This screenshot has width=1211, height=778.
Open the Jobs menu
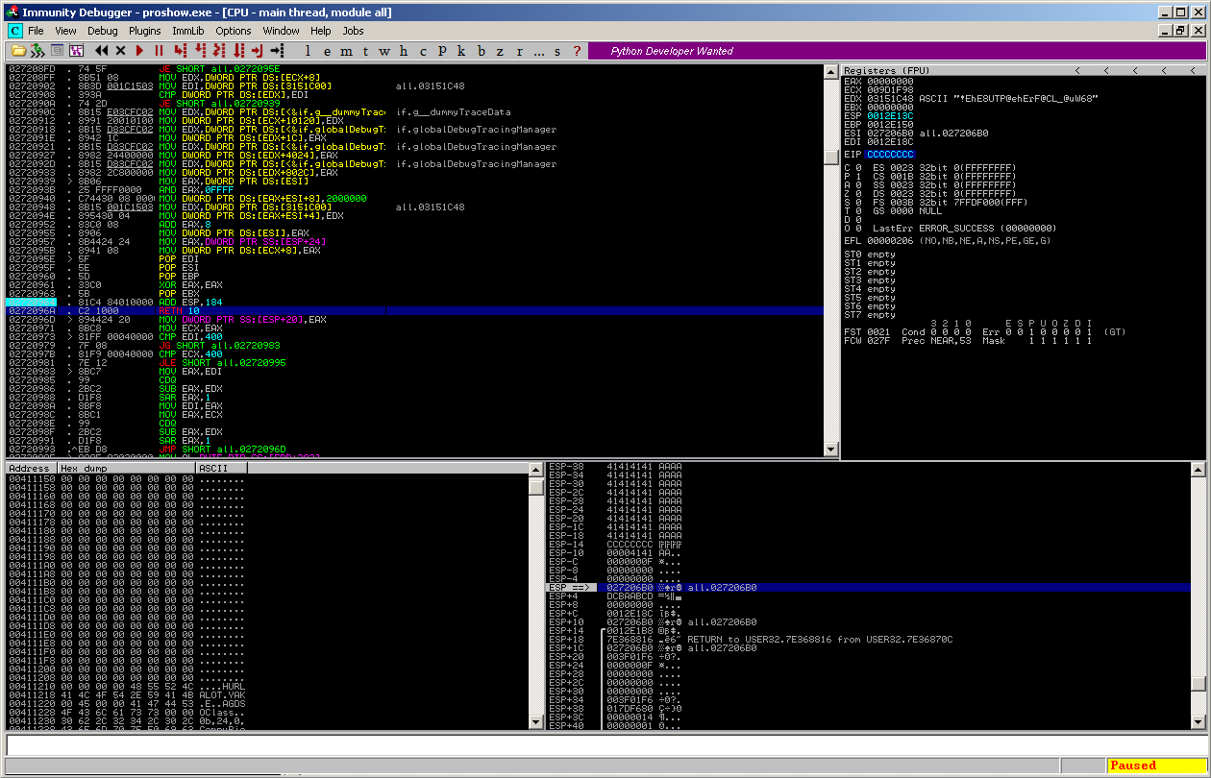click(x=353, y=31)
